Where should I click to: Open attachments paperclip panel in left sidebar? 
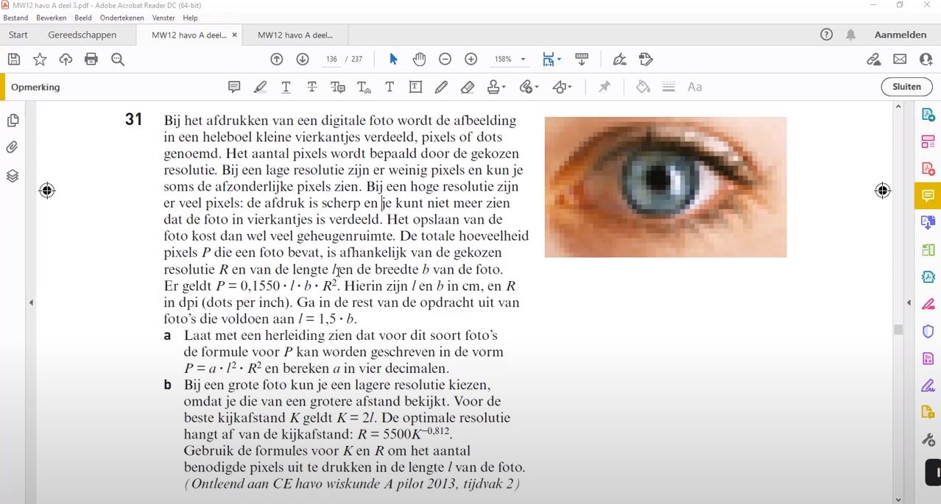(13, 148)
